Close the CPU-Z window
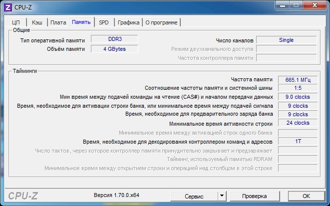 click(x=315, y=5)
